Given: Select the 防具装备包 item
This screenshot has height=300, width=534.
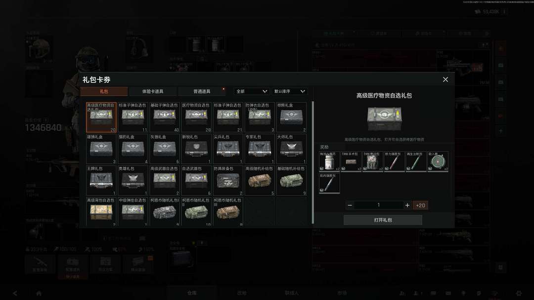Looking at the screenshot, I should pos(228,181).
